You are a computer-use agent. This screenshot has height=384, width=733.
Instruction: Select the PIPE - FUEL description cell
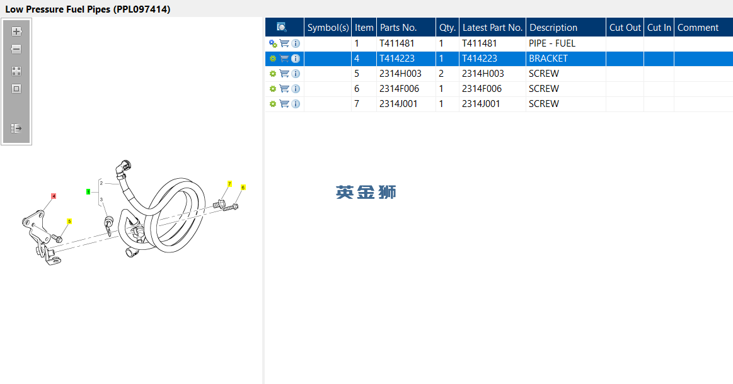pos(566,43)
